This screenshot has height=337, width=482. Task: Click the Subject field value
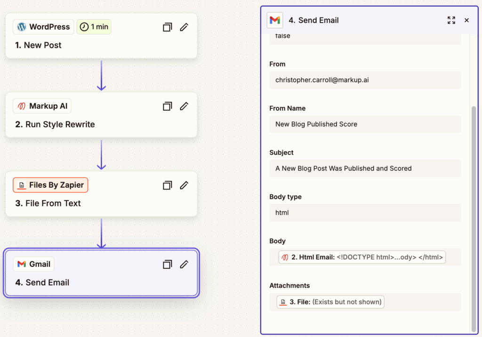point(365,168)
